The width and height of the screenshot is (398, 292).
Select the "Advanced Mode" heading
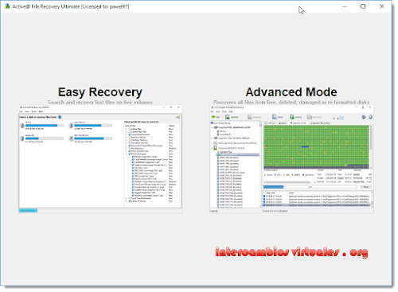click(x=291, y=92)
